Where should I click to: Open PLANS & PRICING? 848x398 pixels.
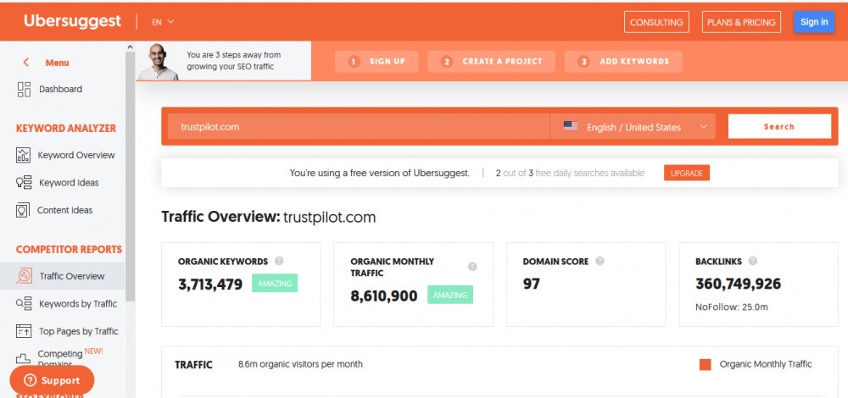click(x=741, y=22)
